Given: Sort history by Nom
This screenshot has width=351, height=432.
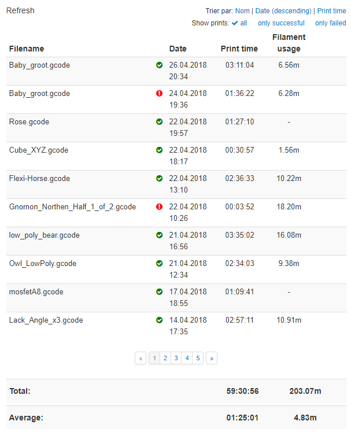Looking at the screenshot, I should (x=242, y=11).
